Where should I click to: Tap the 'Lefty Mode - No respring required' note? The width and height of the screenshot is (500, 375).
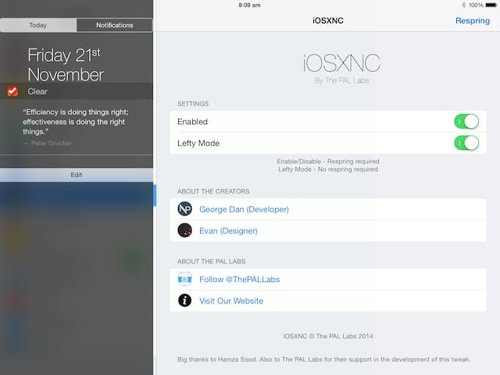[x=328, y=170]
